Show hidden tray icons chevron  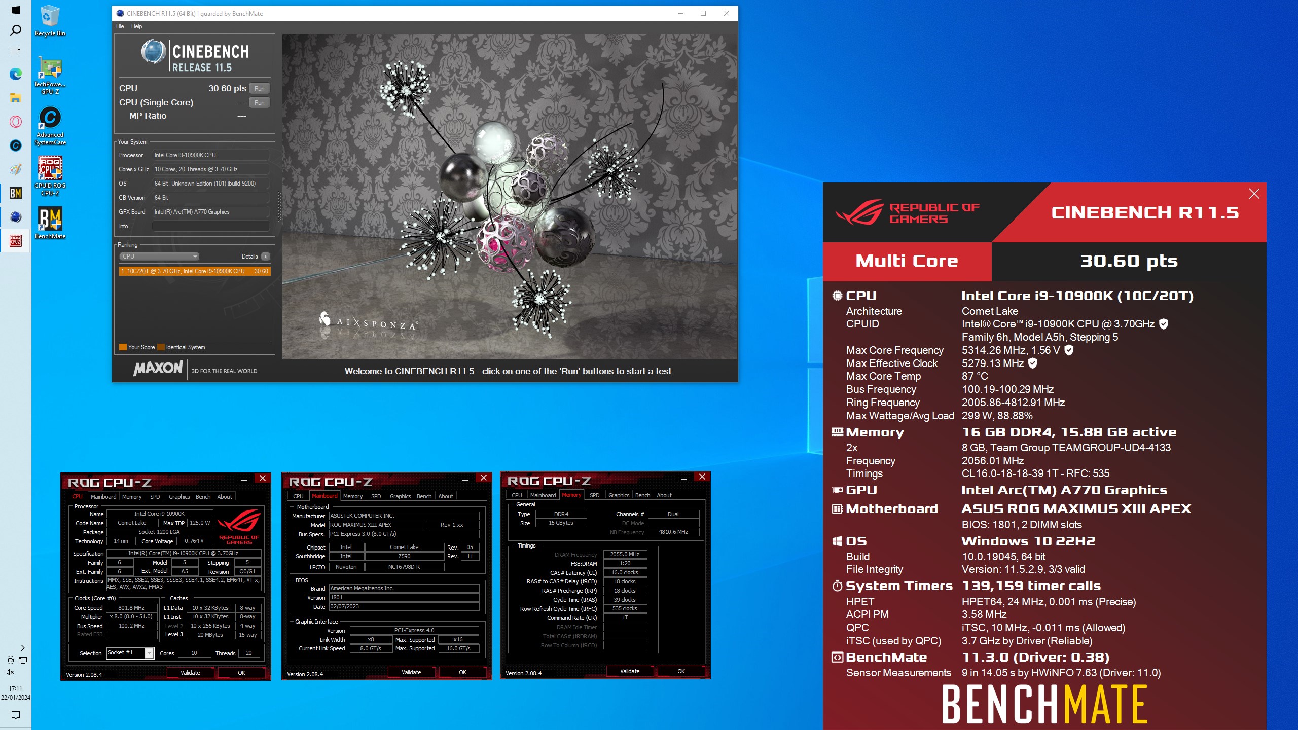(x=22, y=648)
